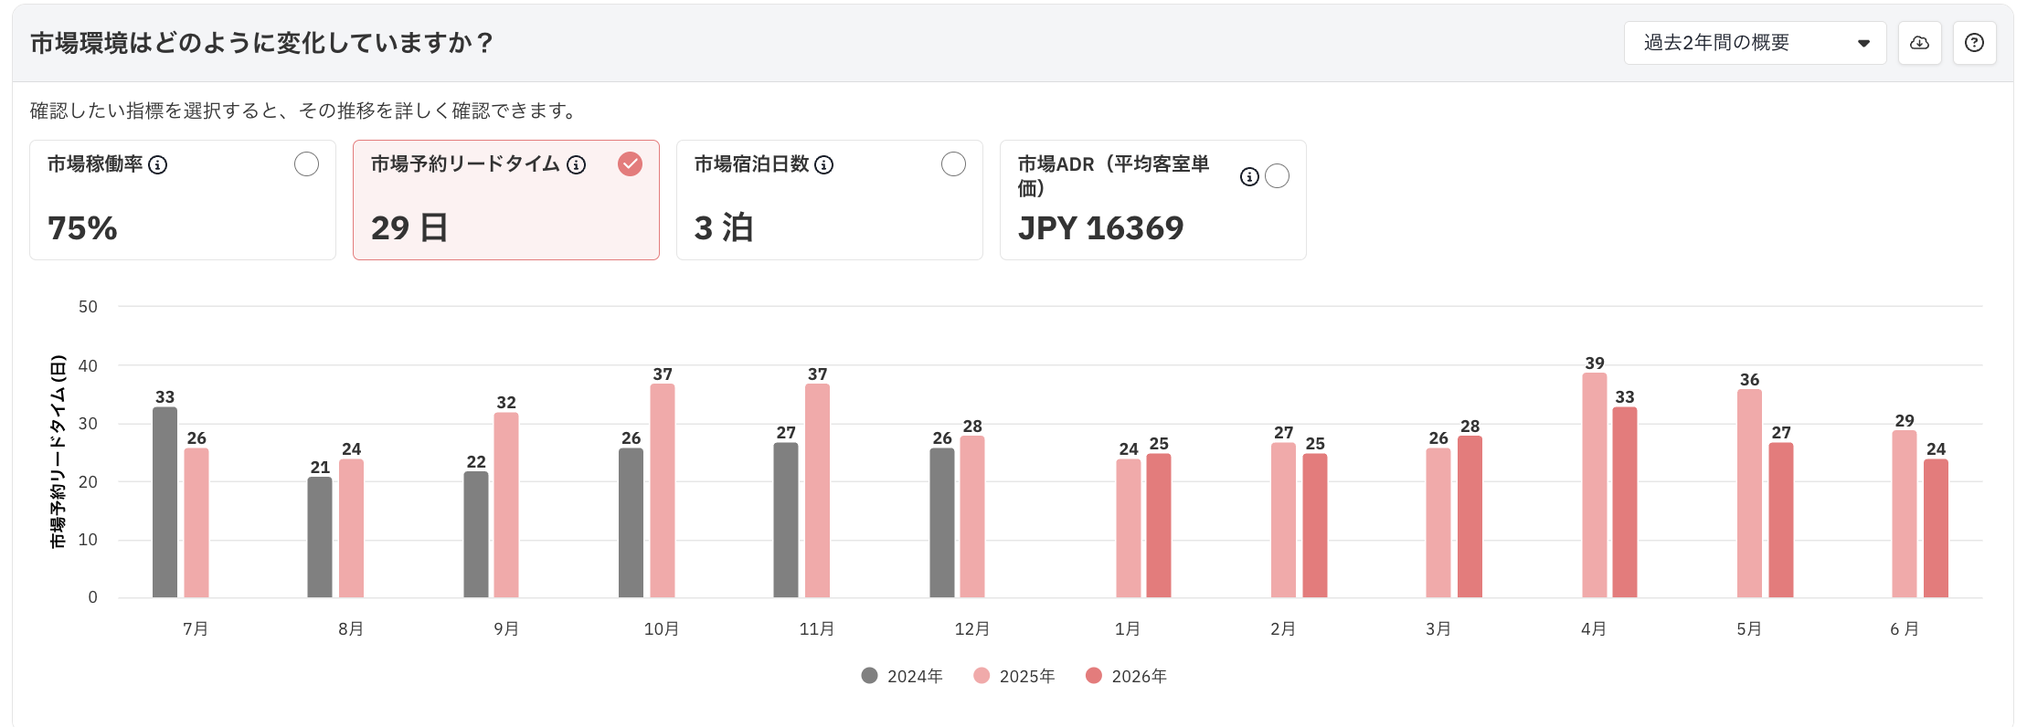Image resolution: width=2027 pixels, height=727 pixels.
Task: Open the 過去2年間の概要 dropdown
Action: (x=1755, y=43)
